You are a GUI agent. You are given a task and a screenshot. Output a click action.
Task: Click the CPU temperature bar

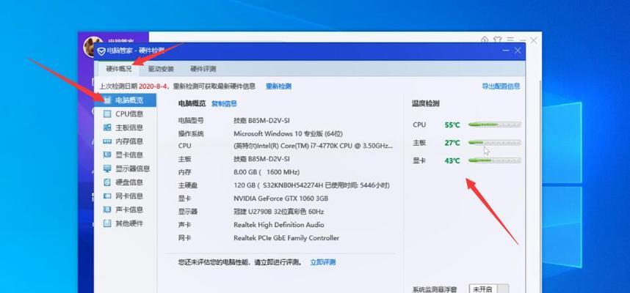(495, 125)
